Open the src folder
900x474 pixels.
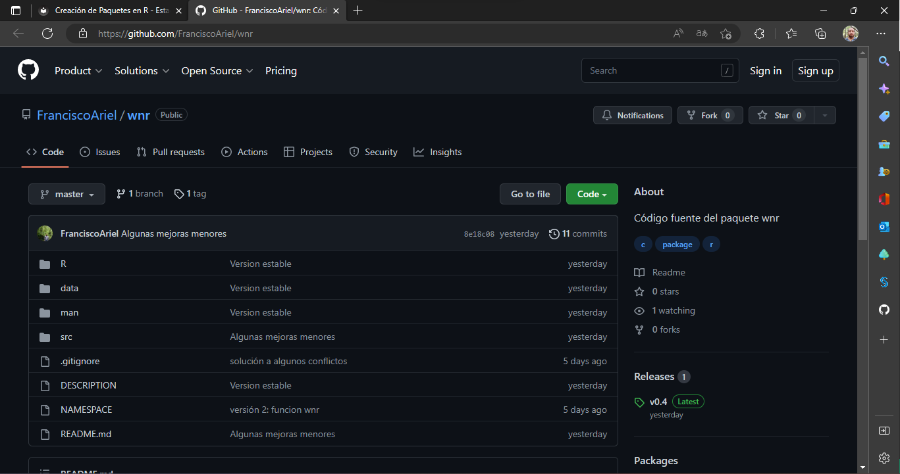pyautogui.click(x=66, y=337)
